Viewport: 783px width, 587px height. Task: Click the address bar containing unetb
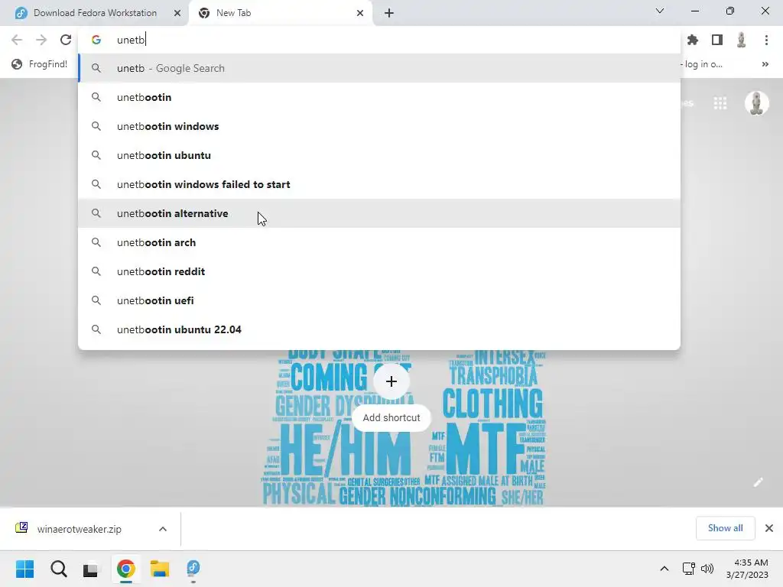click(x=379, y=40)
